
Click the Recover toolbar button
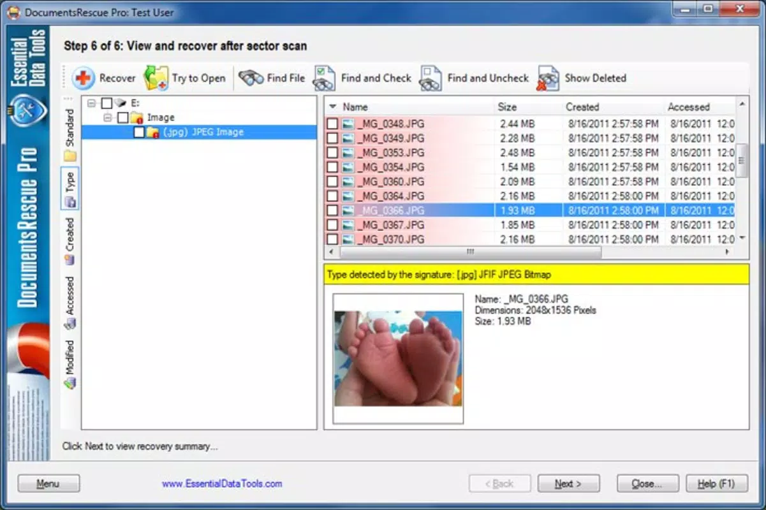[x=103, y=78]
